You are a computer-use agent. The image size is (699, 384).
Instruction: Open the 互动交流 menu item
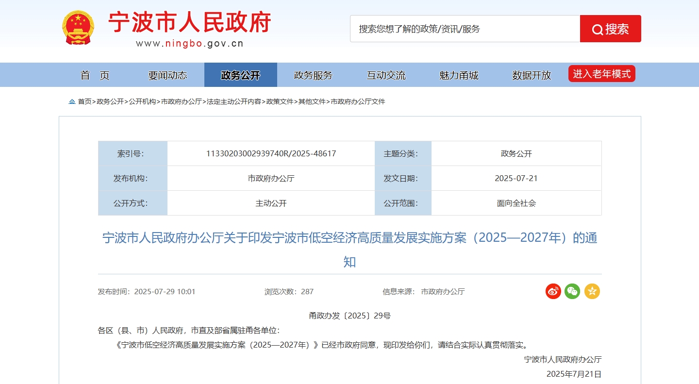click(x=386, y=75)
